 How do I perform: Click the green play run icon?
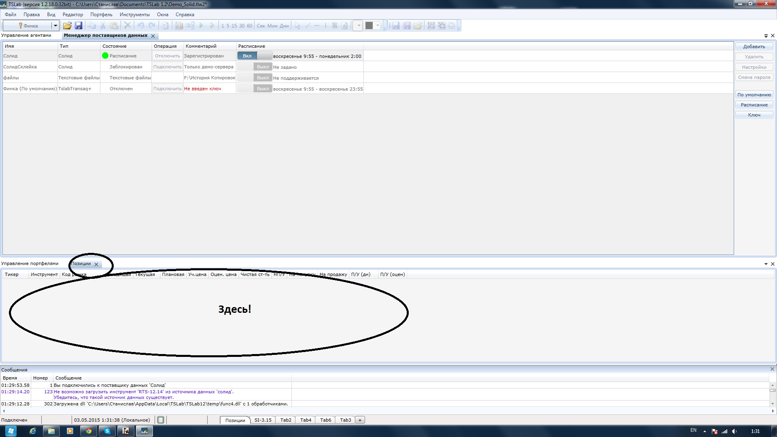pos(201,25)
